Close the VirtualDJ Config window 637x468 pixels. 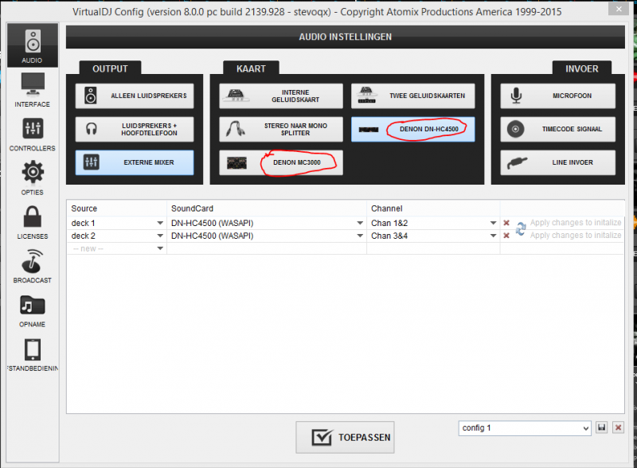pyautogui.click(x=619, y=9)
